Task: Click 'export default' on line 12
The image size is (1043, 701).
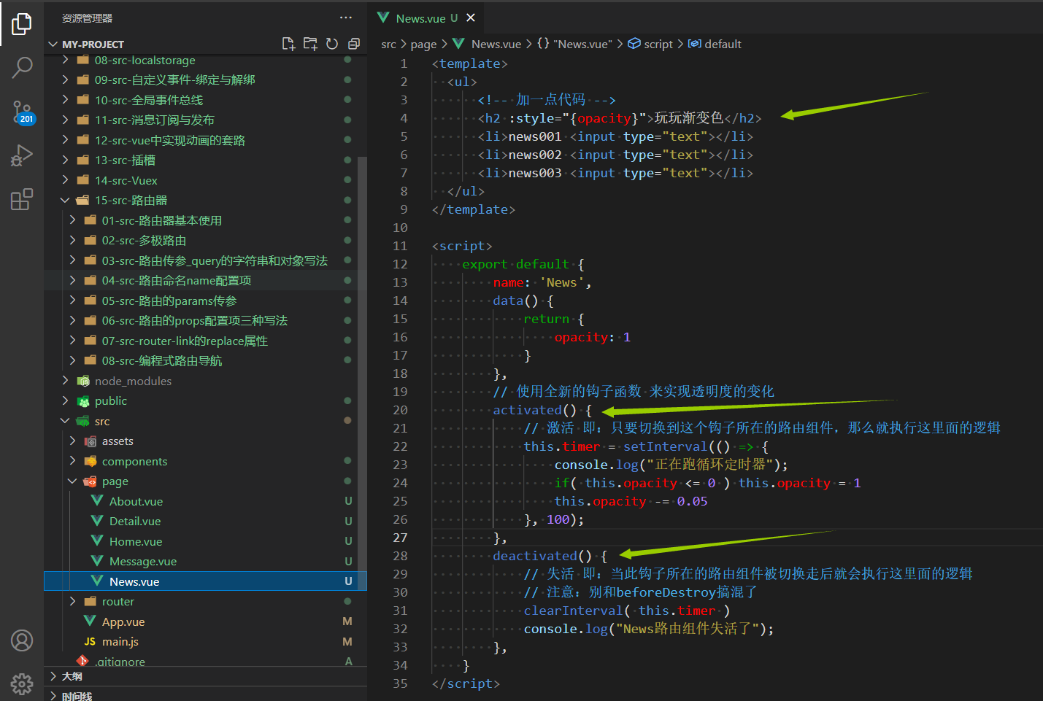Action: pyautogui.click(x=515, y=263)
